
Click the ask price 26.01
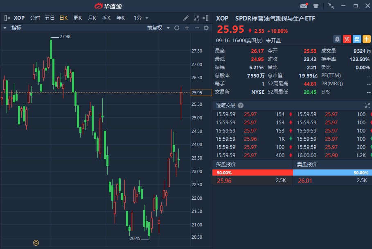tap(305, 181)
